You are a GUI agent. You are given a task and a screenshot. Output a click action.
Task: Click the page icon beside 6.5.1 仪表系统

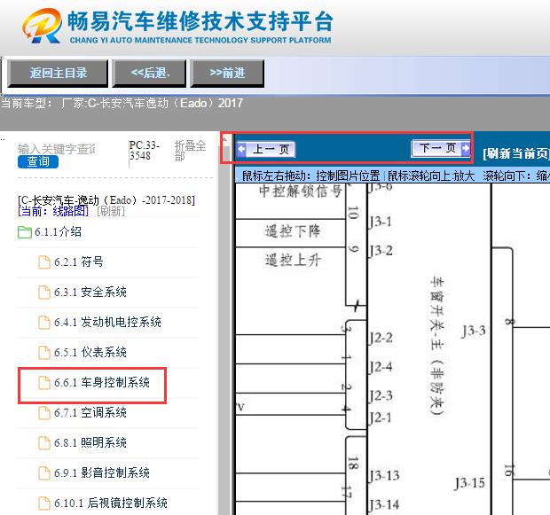click(44, 353)
